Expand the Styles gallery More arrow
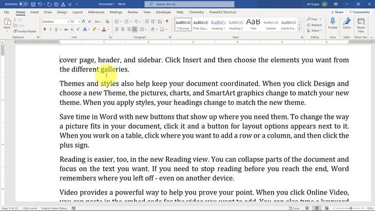 point(299,29)
